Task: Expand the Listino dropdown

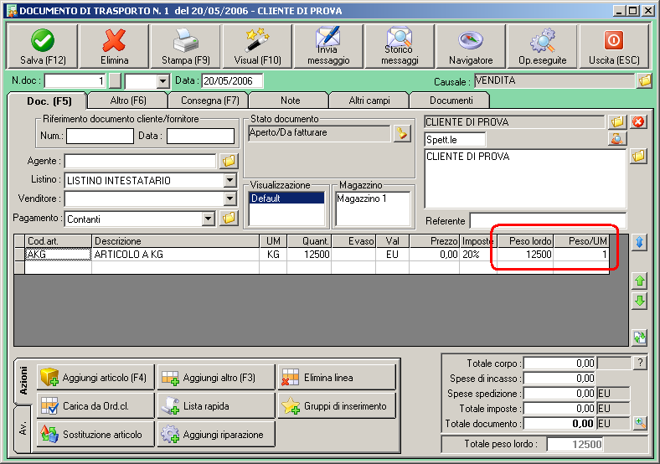Action: point(229,181)
